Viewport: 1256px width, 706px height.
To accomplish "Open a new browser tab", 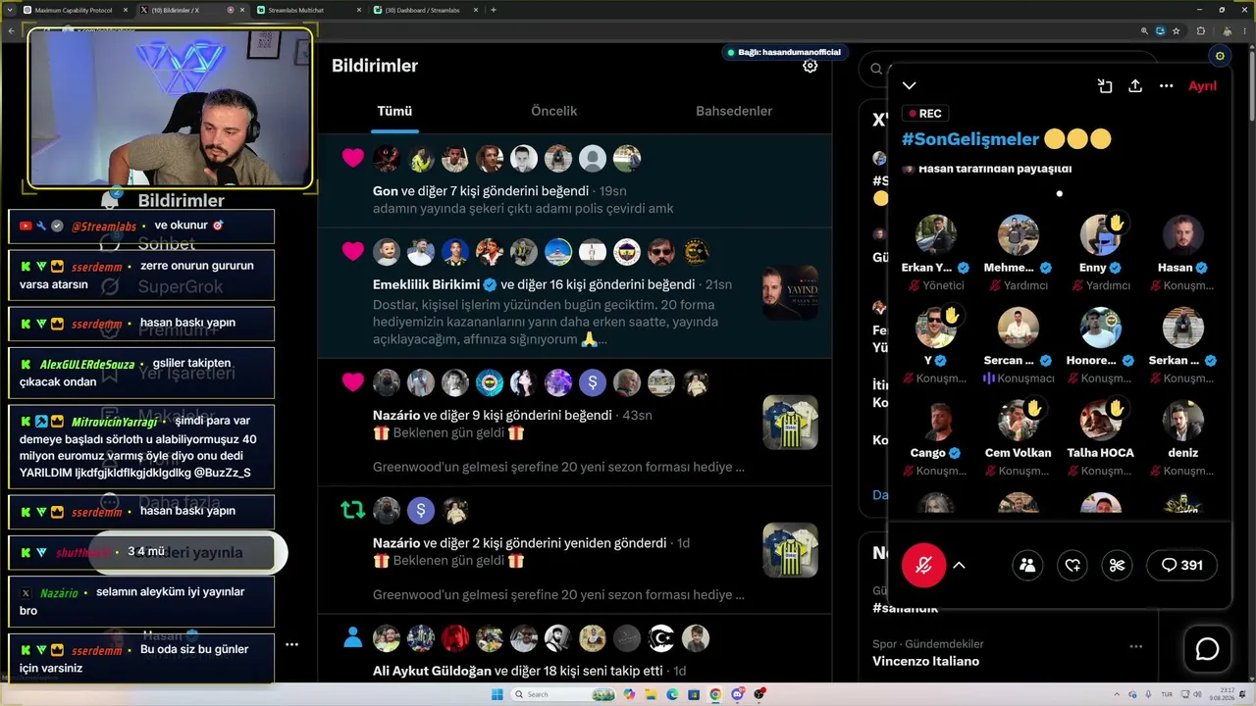I will click(494, 10).
